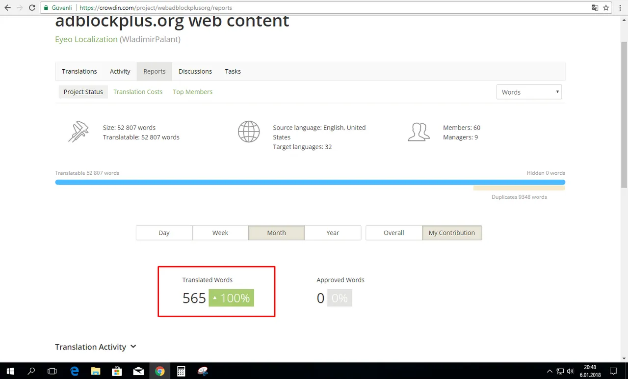The width and height of the screenshot is (628, 379).
Task: Click the Size: 52 807 words text
Action: click(129, 128)
